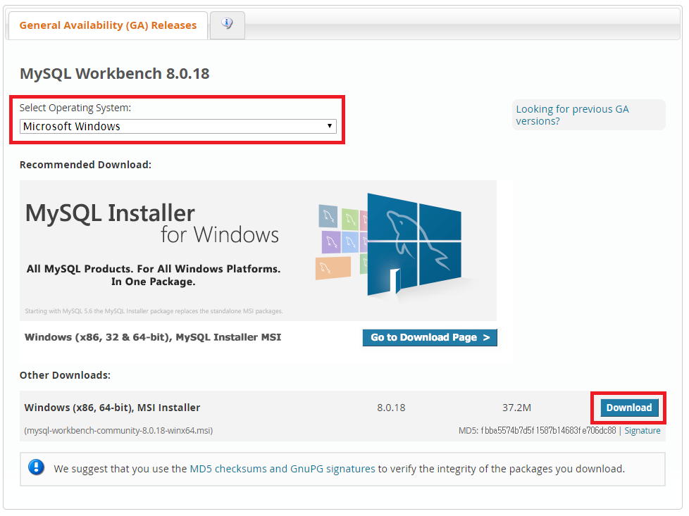Click Windows (x86, 64-bit), MSI Installer text

pos(112,408)
